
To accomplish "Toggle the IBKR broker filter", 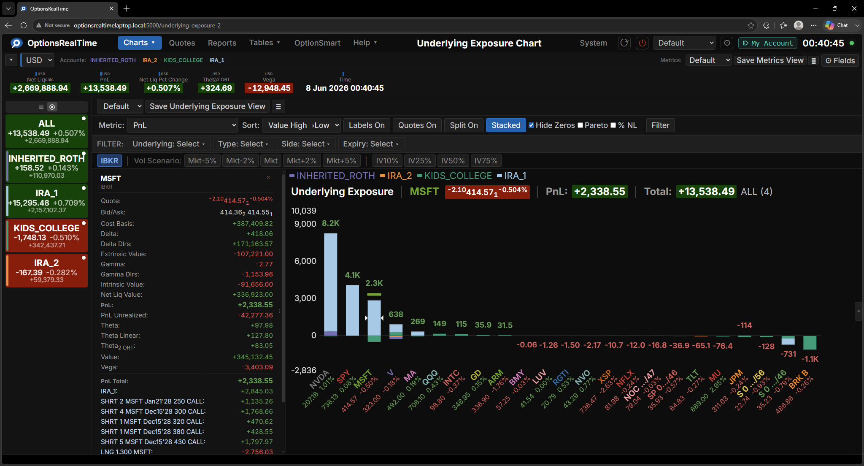I will [x=109, y=161].
